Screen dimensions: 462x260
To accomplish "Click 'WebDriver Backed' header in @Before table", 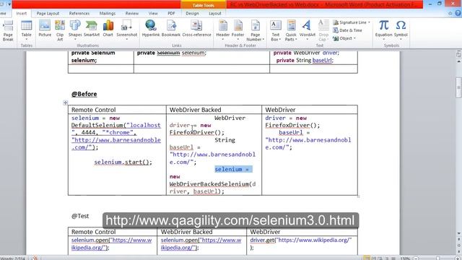I will pyautogui.click(x=195, y=110).
